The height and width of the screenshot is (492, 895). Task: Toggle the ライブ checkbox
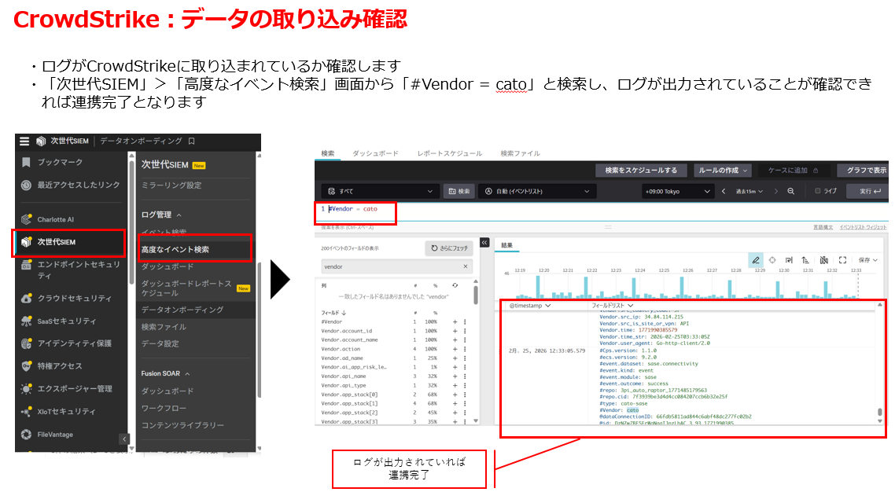click(818, 191)
